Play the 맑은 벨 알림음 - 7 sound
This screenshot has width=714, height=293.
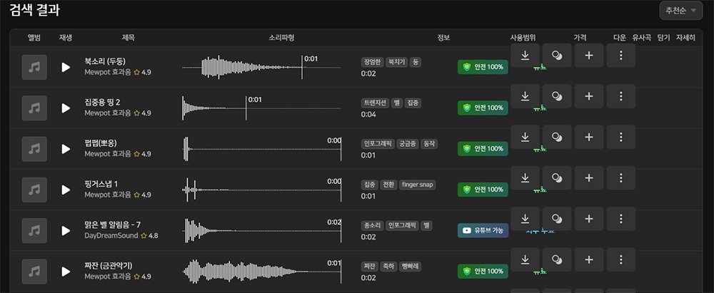(x=66, y=231)
